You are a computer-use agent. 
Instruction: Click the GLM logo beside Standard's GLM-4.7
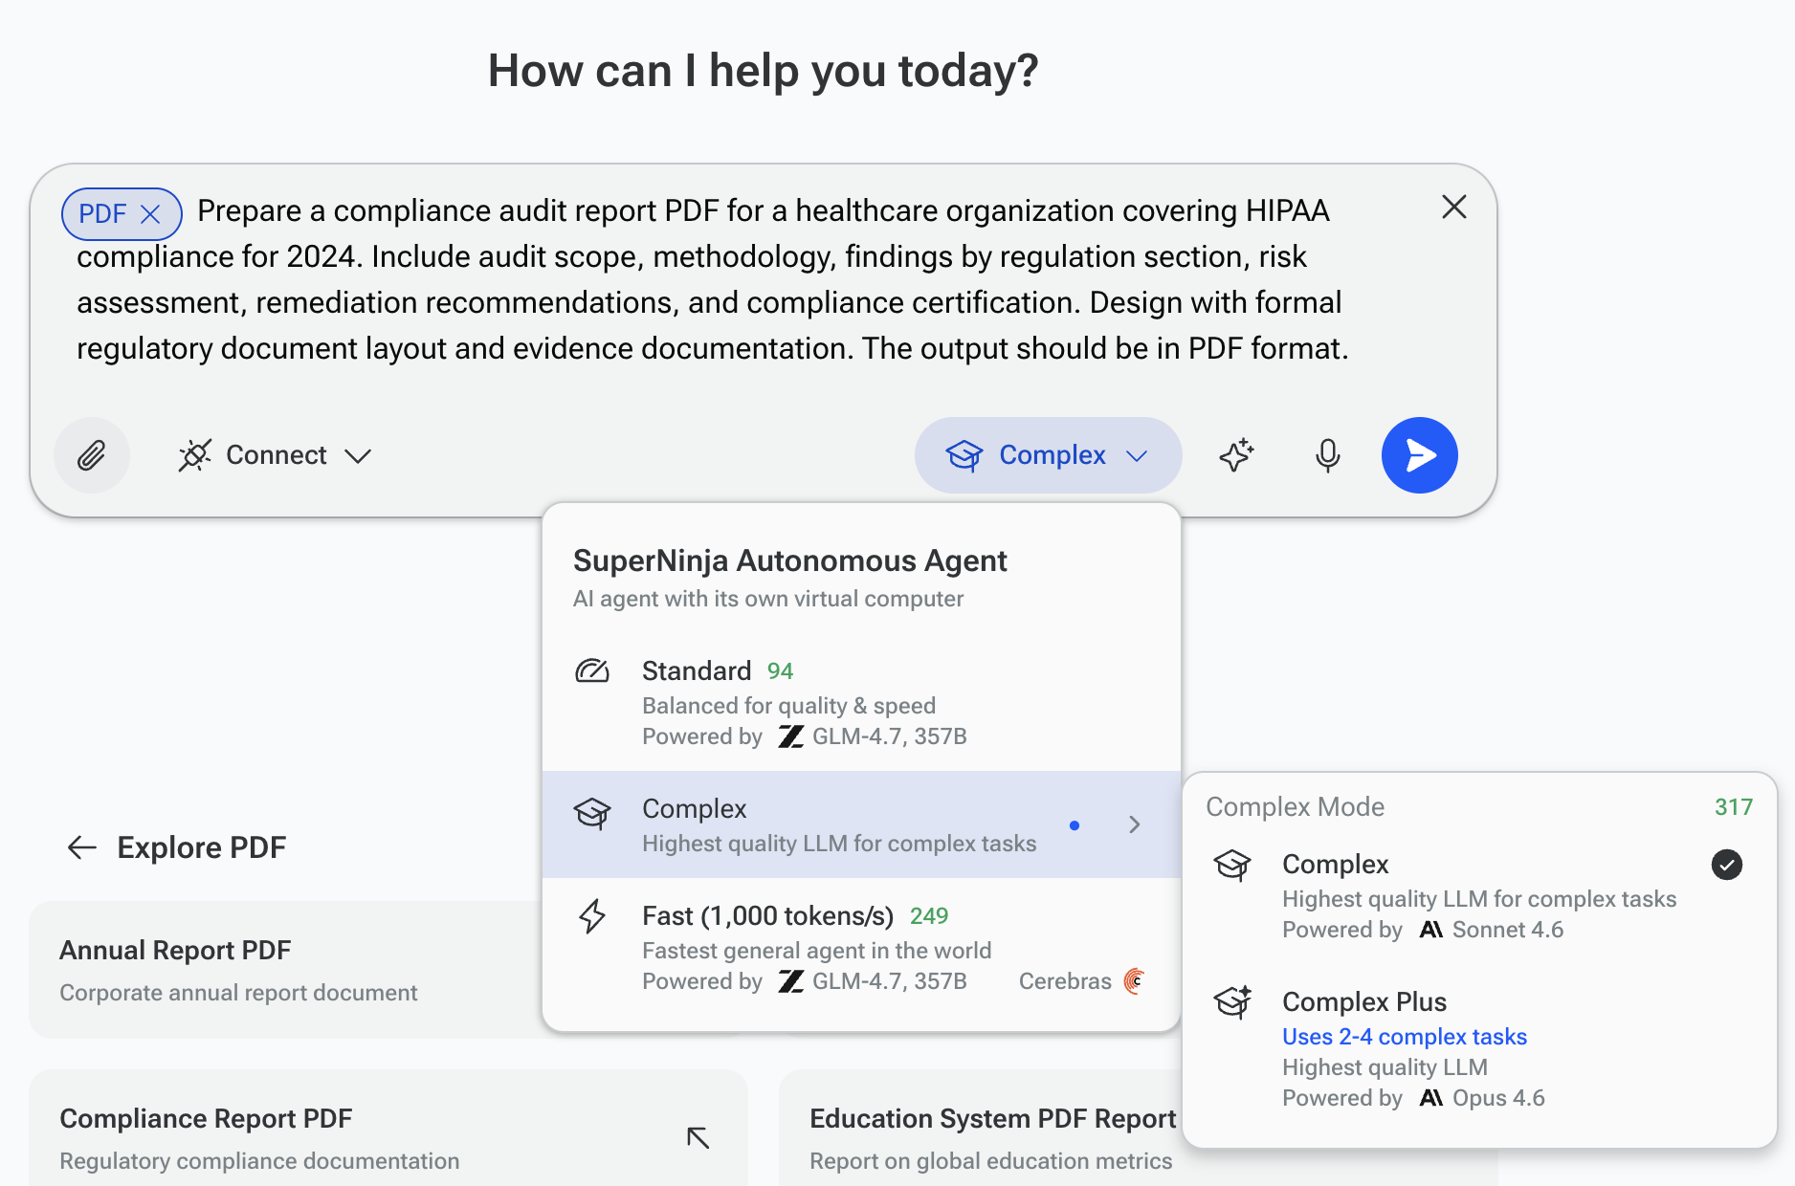[x=790, y=736]
